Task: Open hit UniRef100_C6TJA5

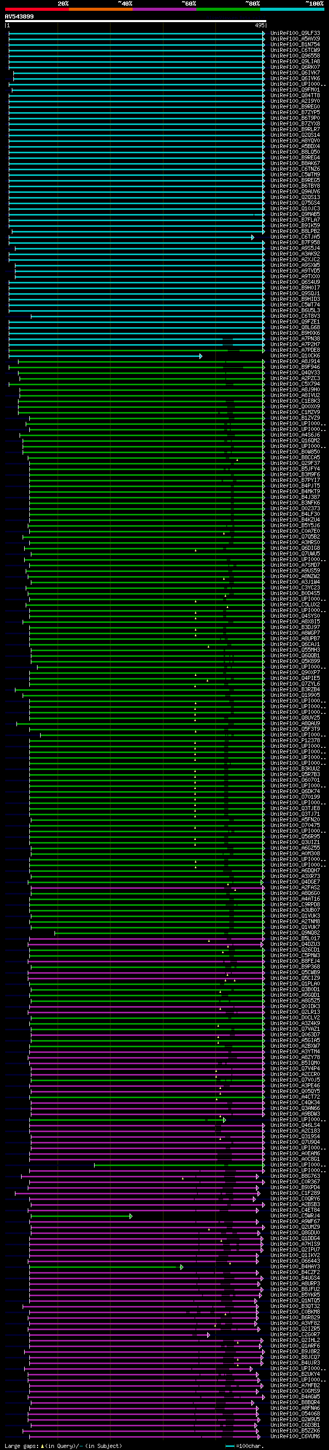Action: [295, 237]
